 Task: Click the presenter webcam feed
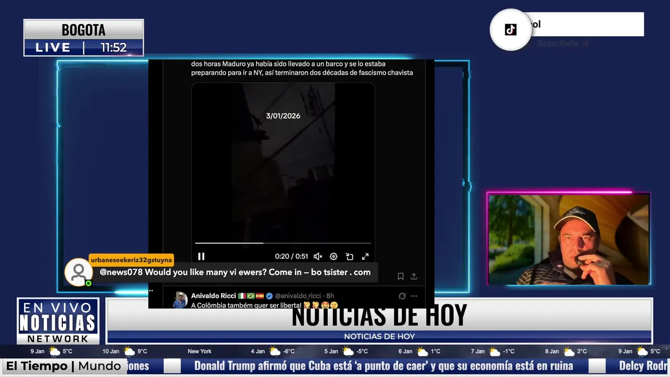pyautogui.click(x=569, y=239)
